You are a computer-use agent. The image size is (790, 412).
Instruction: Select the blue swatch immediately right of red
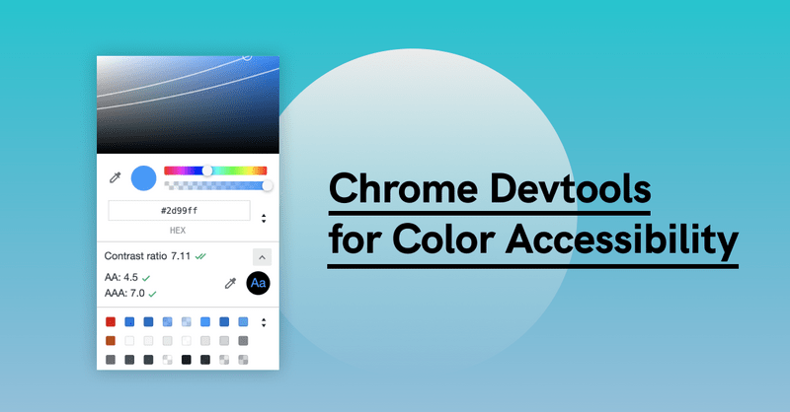tap(129, 322)
